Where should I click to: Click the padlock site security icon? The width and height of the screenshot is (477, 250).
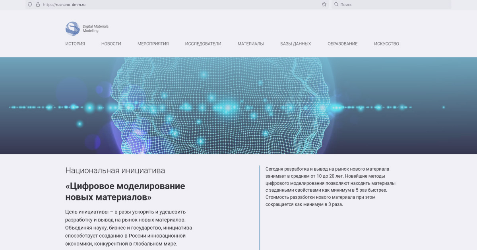point(38,4)
